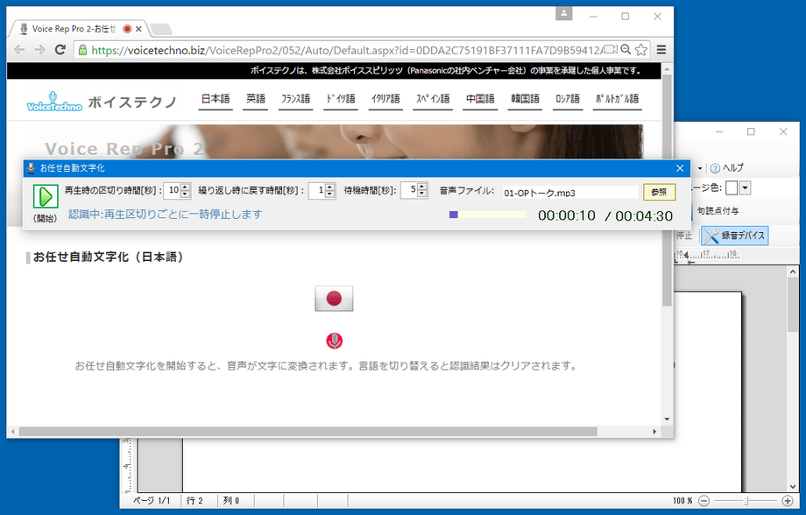The height and width of the screenshot is (515, 806).
Task: Start auto transcription with green play button
Action: (x=46, y=196)
